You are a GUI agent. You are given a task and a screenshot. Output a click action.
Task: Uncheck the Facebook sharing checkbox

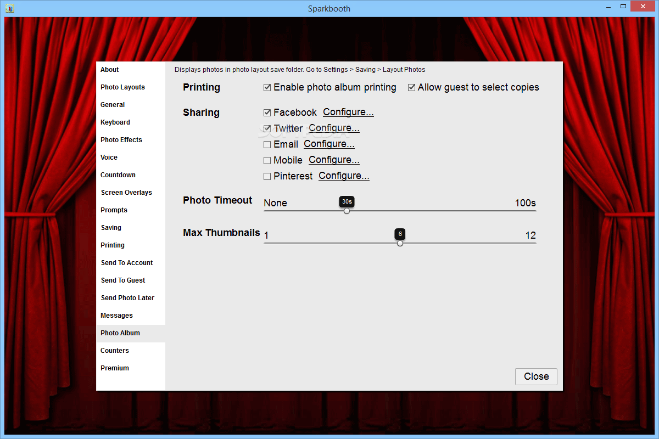tap(267, 112)
